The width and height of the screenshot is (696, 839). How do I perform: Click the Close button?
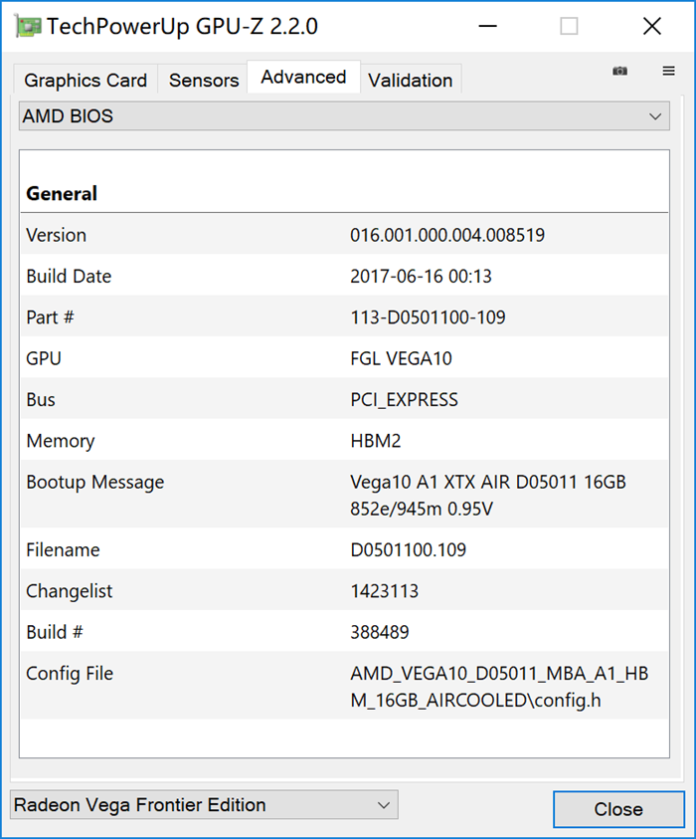coord(618,809)
